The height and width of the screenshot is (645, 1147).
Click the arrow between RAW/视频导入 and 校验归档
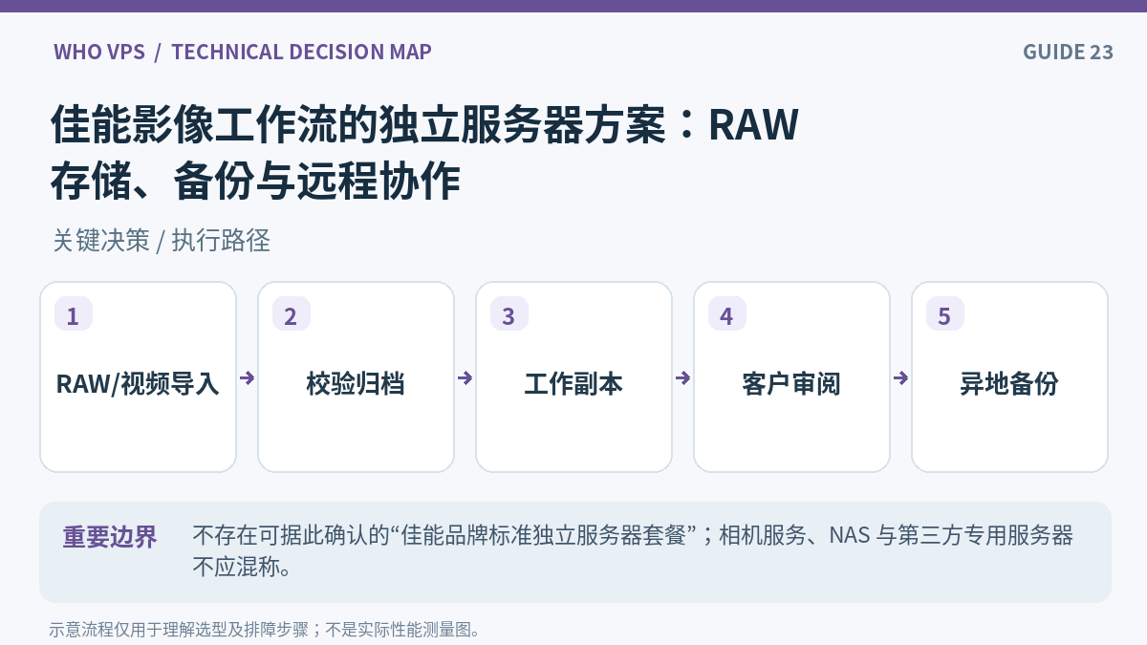click(247, 378)
